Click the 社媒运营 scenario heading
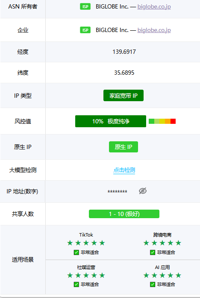The image size is (200, 298). pos(86,267)
